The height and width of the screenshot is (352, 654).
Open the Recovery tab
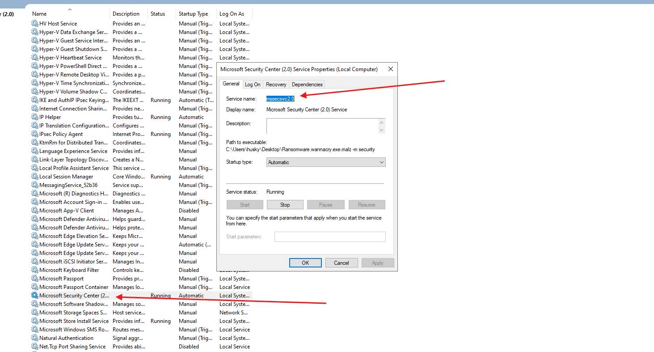[276, 85]
